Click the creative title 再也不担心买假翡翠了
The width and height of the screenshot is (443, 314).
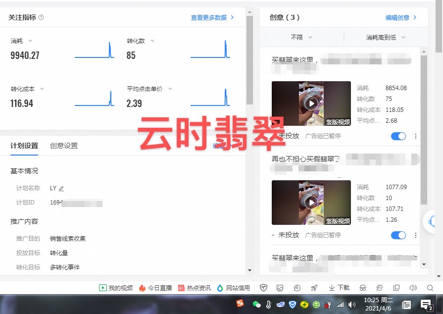[305, 159]
